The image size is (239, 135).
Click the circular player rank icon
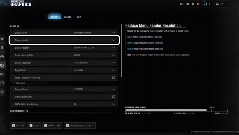click(204, 4)
